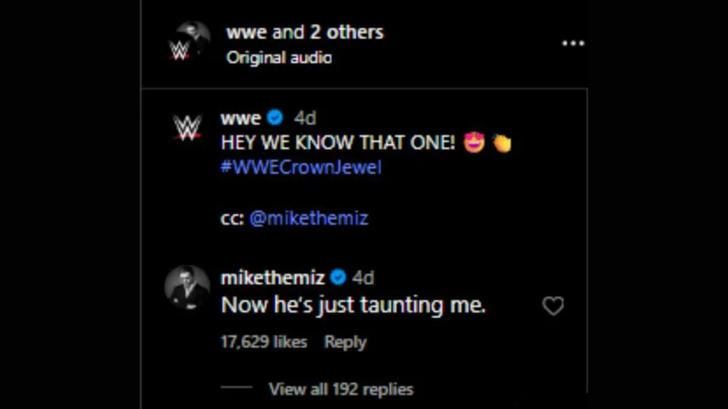Click the verified badge next to wwe
The height and width of the screenshot is (409, 728).
[x=276, y=118]
